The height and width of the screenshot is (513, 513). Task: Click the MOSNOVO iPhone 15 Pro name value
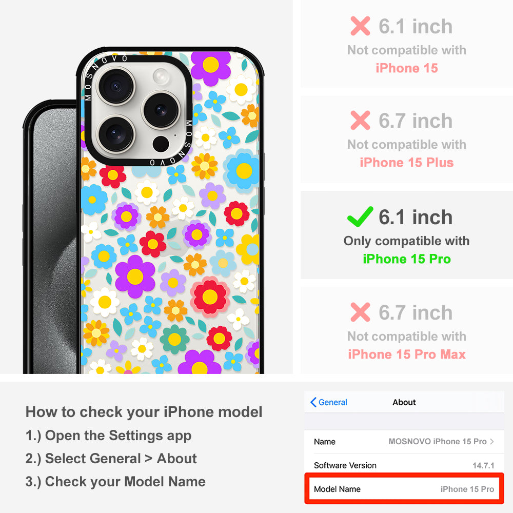(x=438, y=441)
